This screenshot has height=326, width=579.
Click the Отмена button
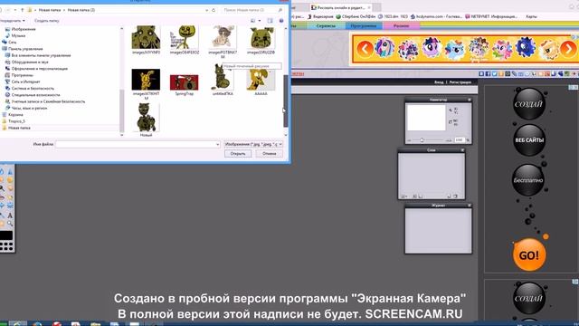[270, 153]
